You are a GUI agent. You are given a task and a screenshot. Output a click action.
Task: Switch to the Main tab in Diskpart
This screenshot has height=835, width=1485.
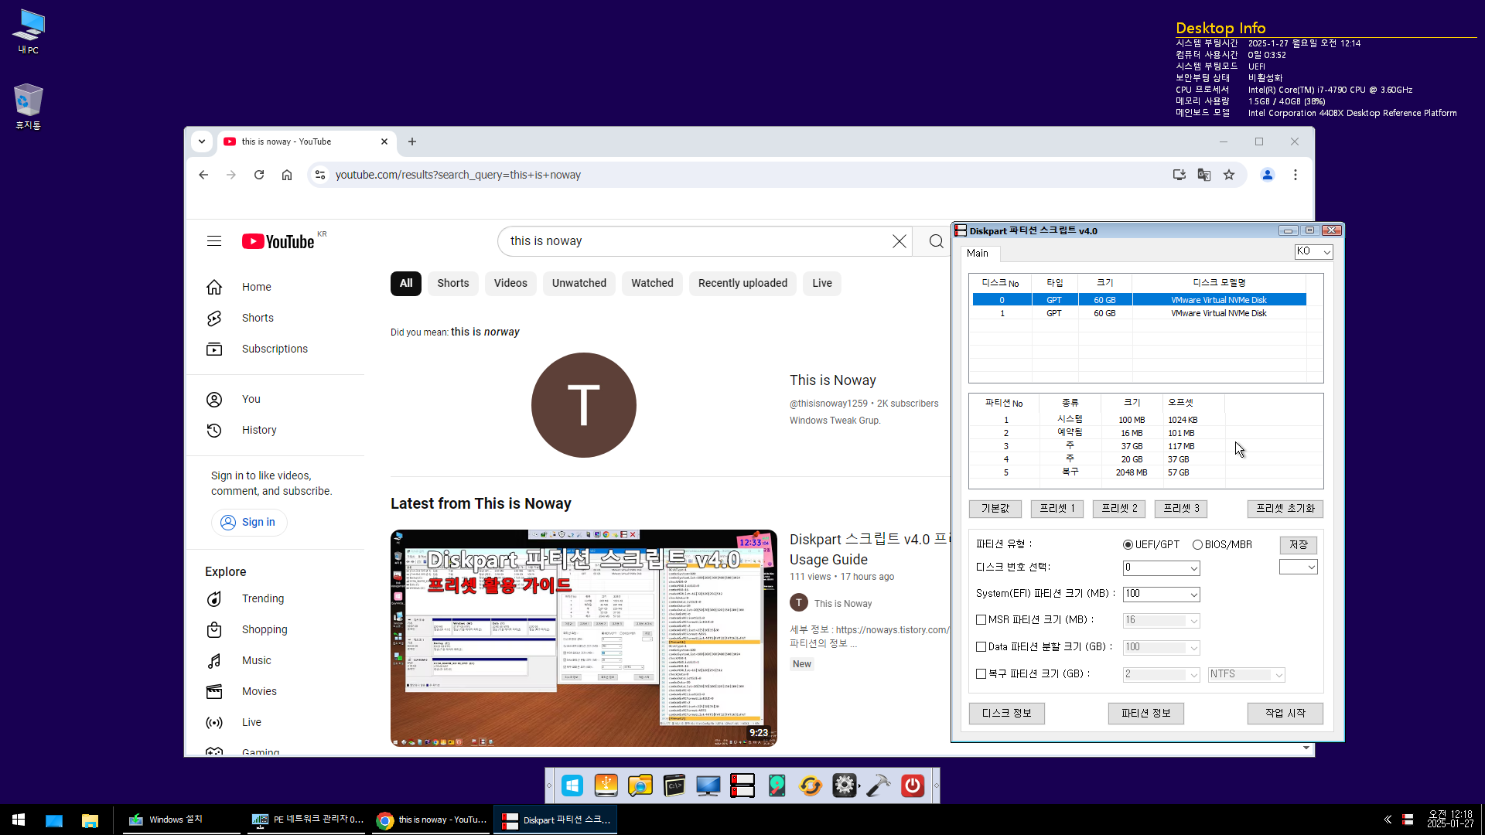[x=978, y=253]
